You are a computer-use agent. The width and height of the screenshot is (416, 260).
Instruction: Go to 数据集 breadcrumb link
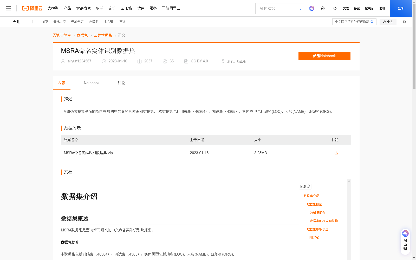(82, 35)
